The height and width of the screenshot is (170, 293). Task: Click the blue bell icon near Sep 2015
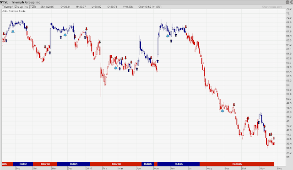pos(222,111)
